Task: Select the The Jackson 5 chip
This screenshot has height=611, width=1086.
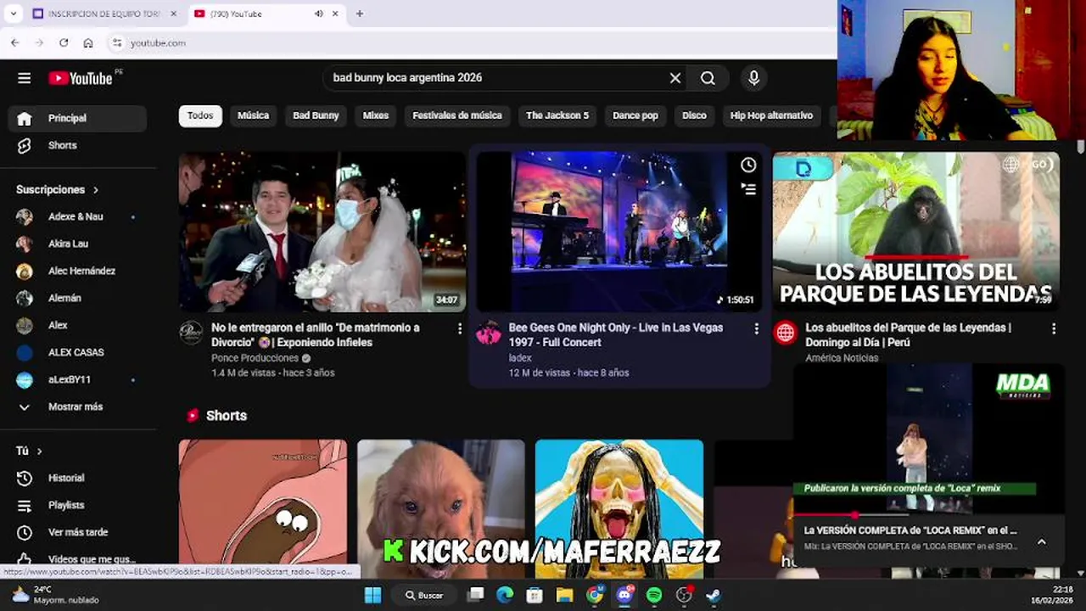Action: pos(557,115)
